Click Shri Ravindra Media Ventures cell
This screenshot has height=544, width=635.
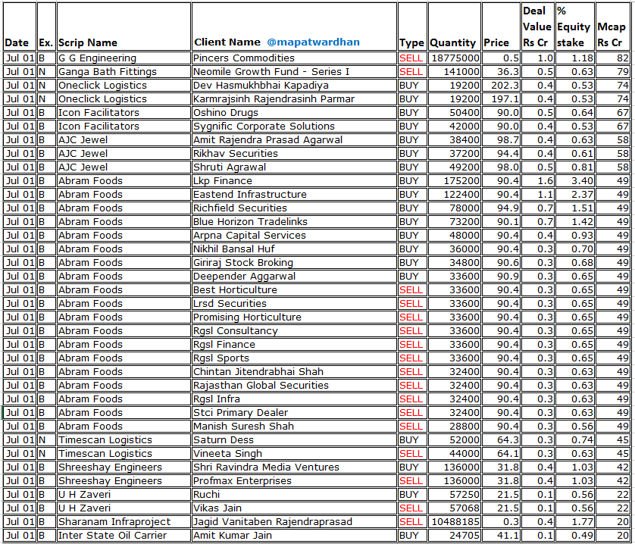pos(295,467)
